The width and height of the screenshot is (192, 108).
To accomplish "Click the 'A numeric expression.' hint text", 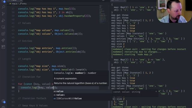I will pyautogui.click(x=65, y=79).
